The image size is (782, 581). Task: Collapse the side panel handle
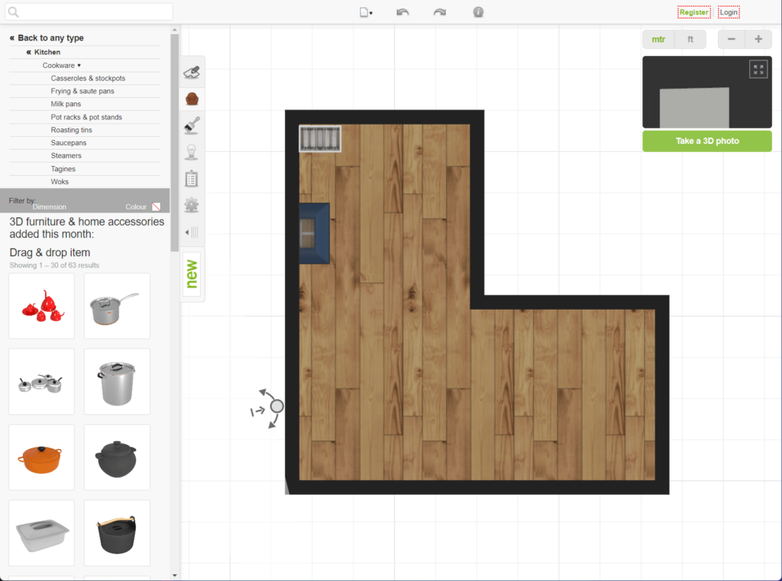point(192,232)
